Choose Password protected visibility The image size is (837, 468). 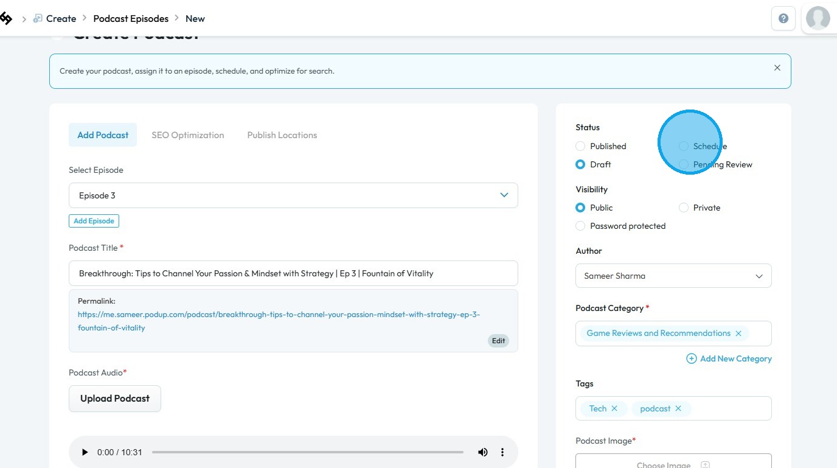point(580,226)
